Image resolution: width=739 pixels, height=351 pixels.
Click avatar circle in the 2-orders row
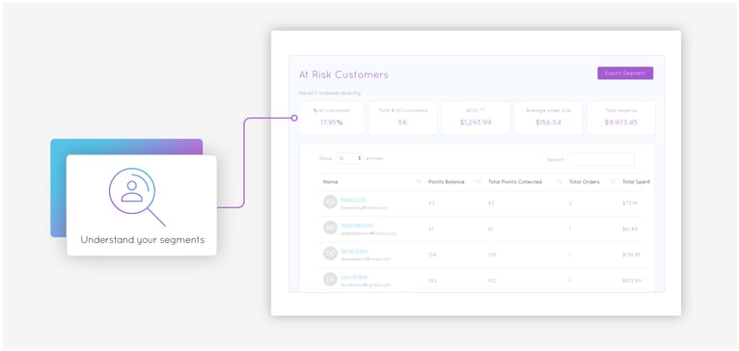[x=330, y=202]
